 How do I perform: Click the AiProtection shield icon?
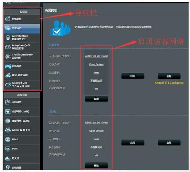point(8,37)
